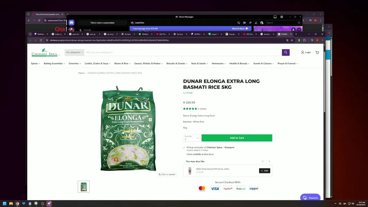Add Medi Pack Eucalyptus Oil
Image resolution: width=368 pixels, height=207 pixels.
coord(264,171)
